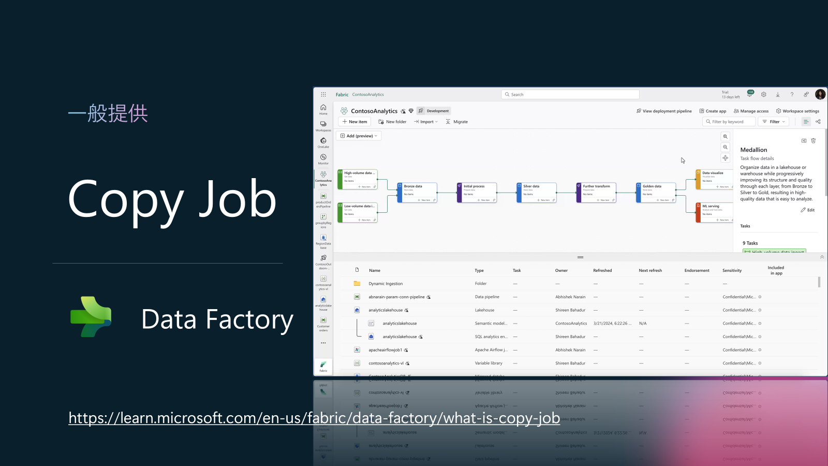Click View deployment pipeline
This screenshot has width=828, height=466.
click(x=664, y=111)
